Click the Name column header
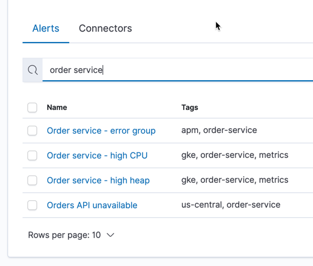Screen dimensions: 313x266 [x=57, y=107]
